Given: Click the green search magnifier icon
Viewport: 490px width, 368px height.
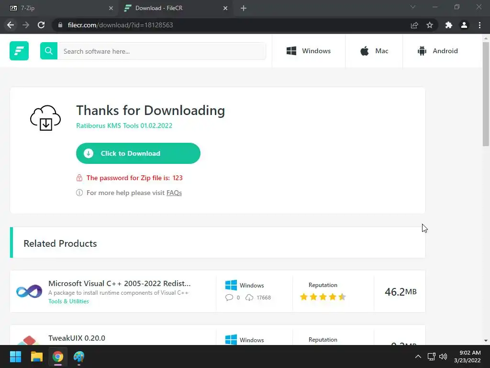Looking at the screenshot, I should (49, 51).
